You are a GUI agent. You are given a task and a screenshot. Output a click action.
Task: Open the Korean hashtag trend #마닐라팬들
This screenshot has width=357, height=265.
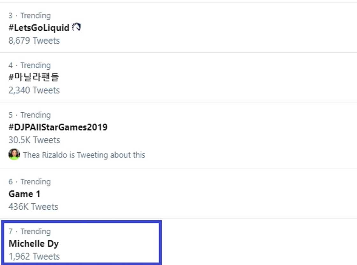[34, 77]
